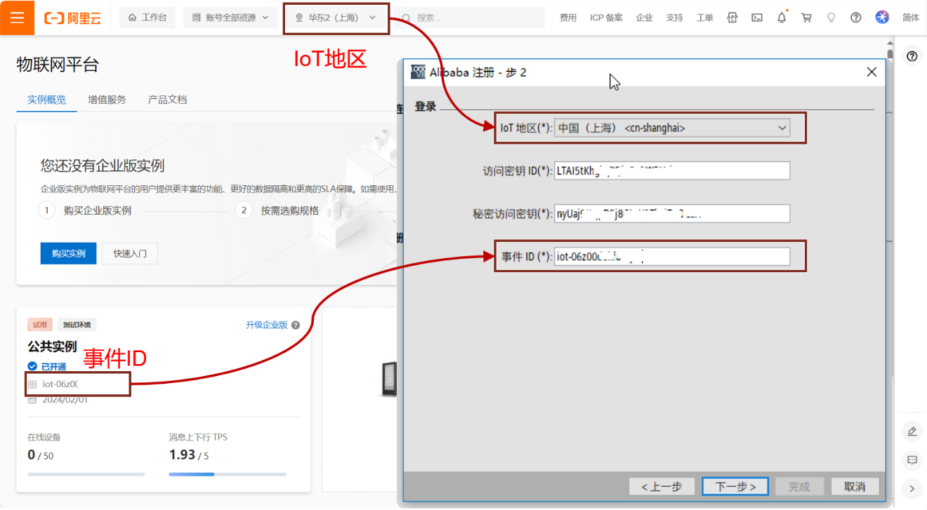
Task: Click the 快速入门 button
Action: (x=130, y=253)
